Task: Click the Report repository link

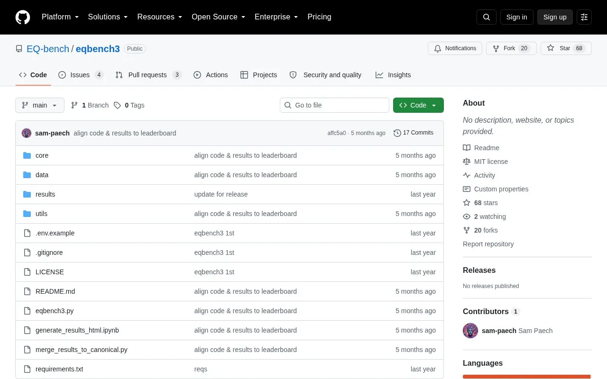Action: 488,244
